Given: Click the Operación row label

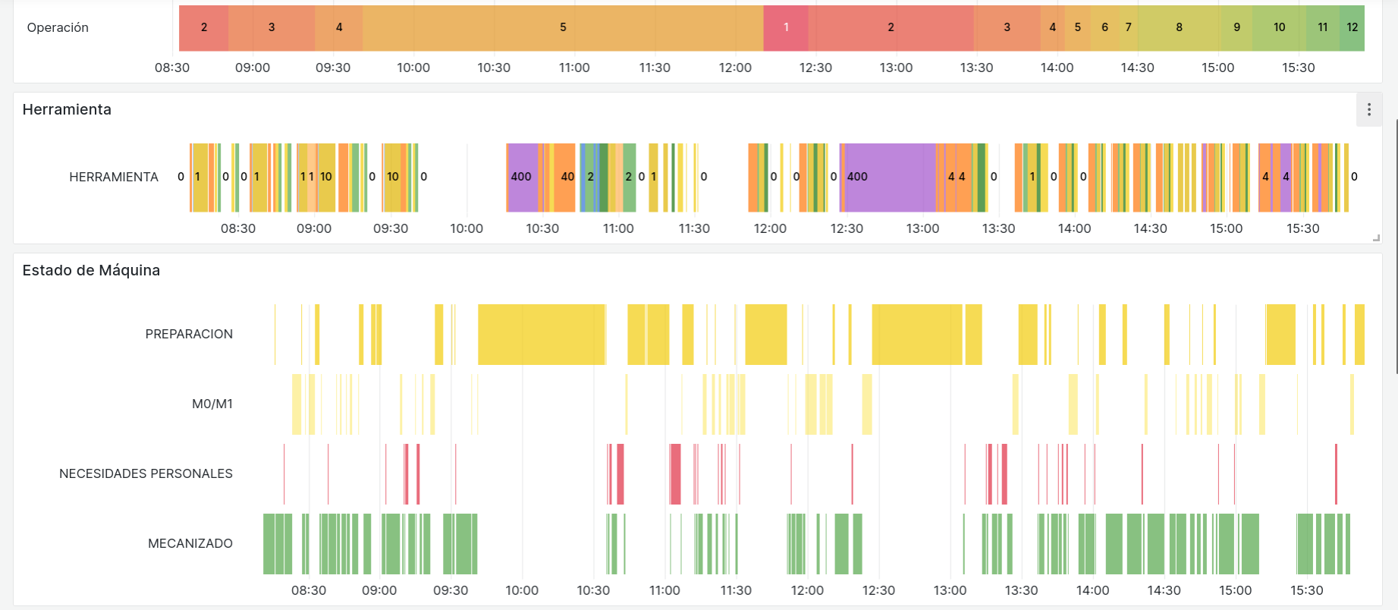Looking at the screenshot, I should pyautogui.click(x=58, y=28).
